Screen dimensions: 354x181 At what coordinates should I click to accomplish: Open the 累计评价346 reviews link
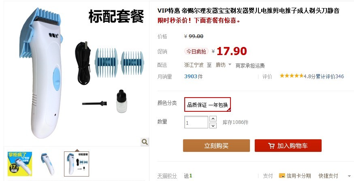[x=330, y=77]
